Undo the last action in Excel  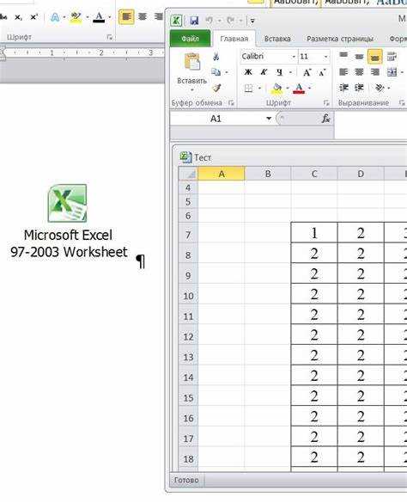209,21
